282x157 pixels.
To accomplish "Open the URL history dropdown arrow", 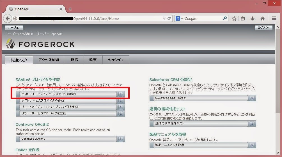I will 164,18.
